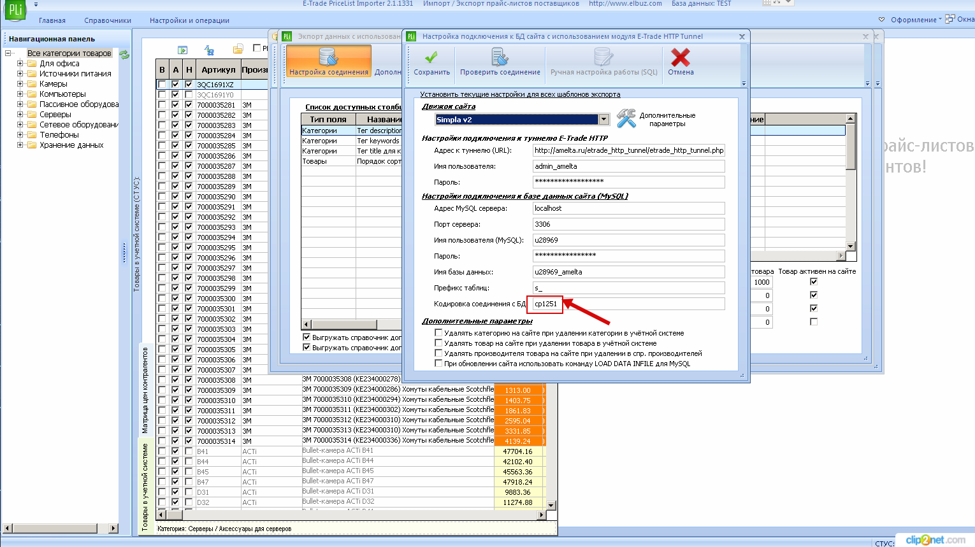Click the green arrow icon above products grid
Viewport: 975px width, 547px height.
click(183, 50)
